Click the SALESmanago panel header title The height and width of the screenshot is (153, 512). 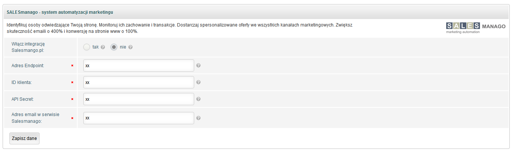click(x=60, y=12)
